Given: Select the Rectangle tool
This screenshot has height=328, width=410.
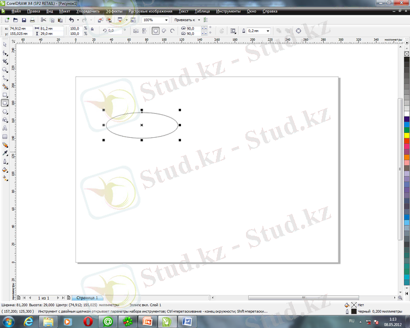Looking at the screenshot, I should tap(5, 95).
